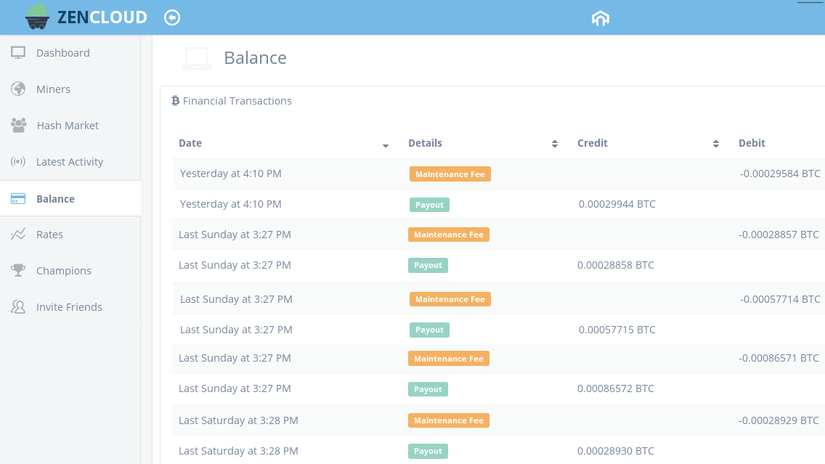Click the ZENCLOUD brand text
The height and width of the screenshot is (464, 825).
click(102, 17)
